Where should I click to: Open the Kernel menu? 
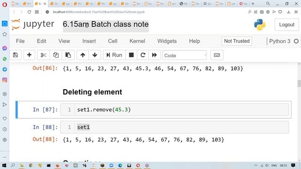pos(137,41)
